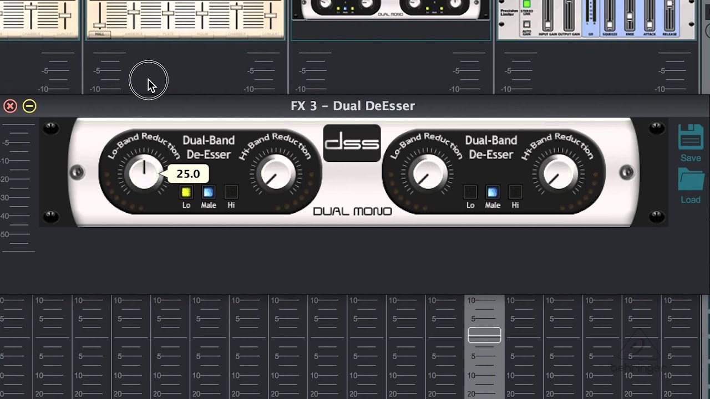Toggle the lit yellow Lo button, left unit
The width and height of the screenshot is (710, 399).
click(186, 192)
